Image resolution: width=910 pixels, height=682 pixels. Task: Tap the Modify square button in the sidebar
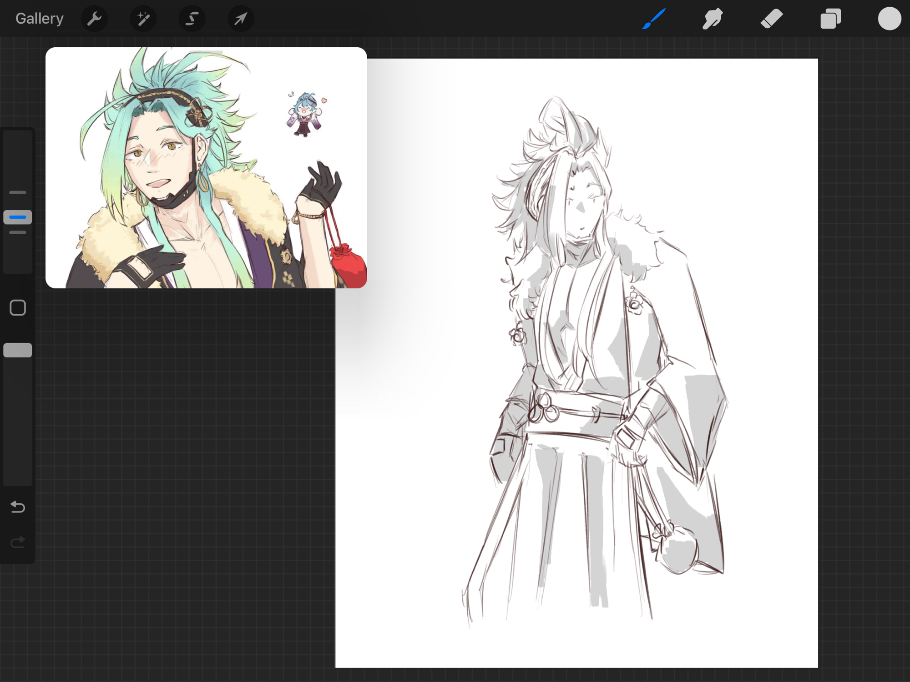18,308
